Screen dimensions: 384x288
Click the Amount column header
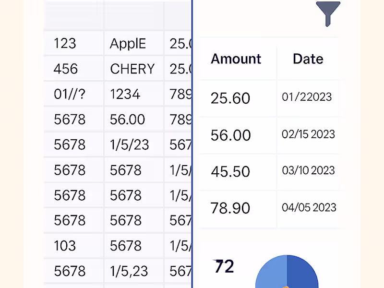point(236,59)
